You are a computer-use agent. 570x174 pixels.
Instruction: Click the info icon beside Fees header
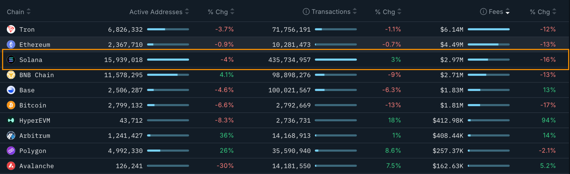click(483, 12)
